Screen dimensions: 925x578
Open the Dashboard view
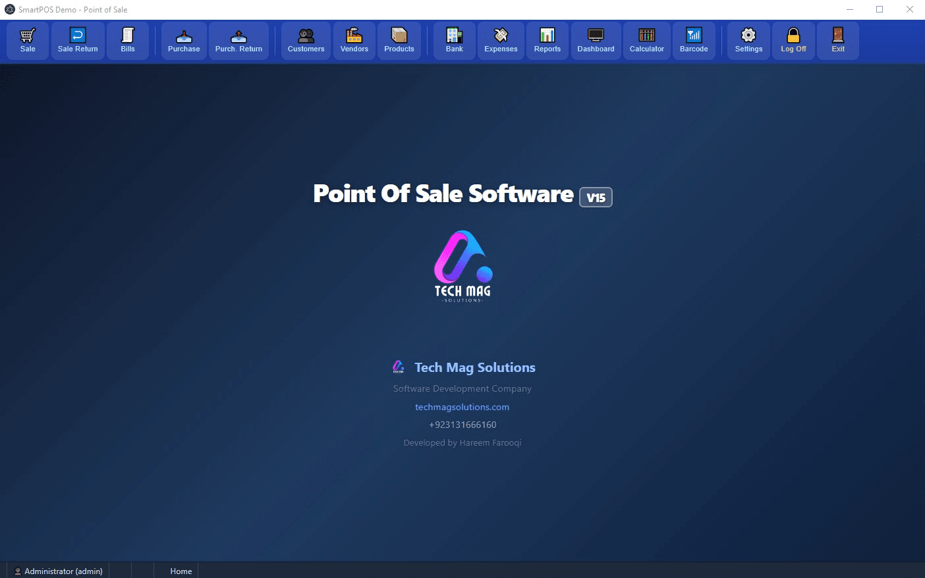click(596, 40)
